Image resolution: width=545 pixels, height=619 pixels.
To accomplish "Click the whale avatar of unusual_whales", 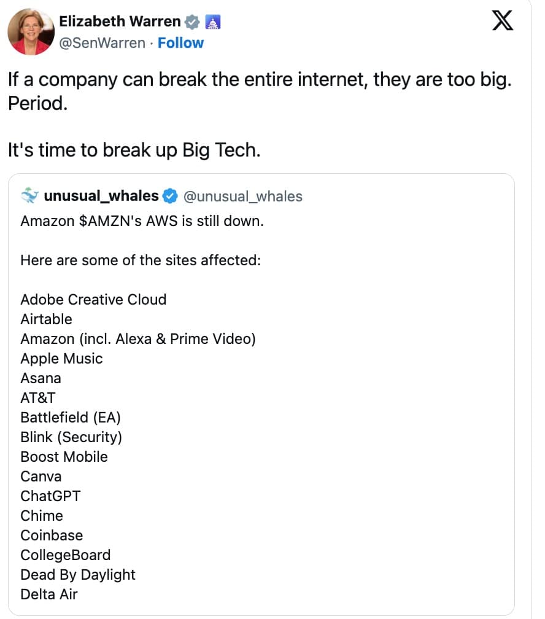I will [28, 196].
